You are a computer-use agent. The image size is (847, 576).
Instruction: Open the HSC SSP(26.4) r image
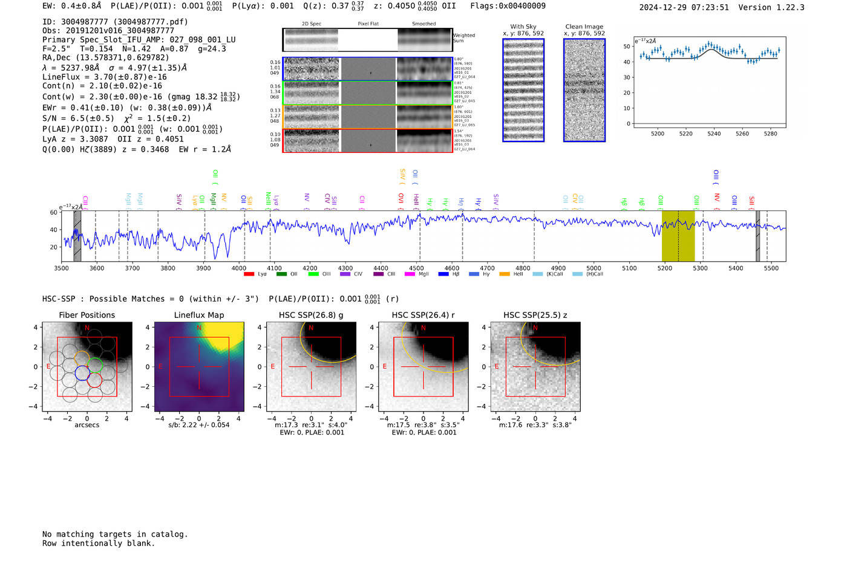[x=423, y=367]
